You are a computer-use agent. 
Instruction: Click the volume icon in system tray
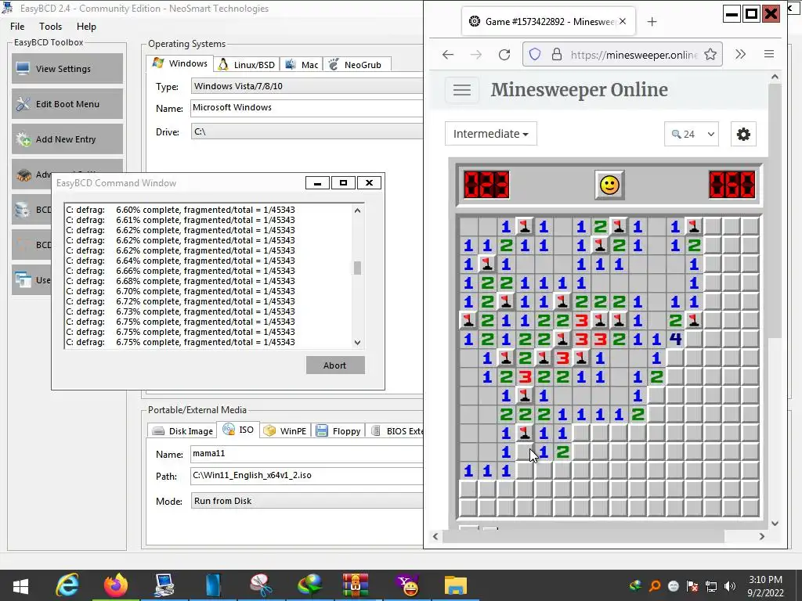pos(730,586)
